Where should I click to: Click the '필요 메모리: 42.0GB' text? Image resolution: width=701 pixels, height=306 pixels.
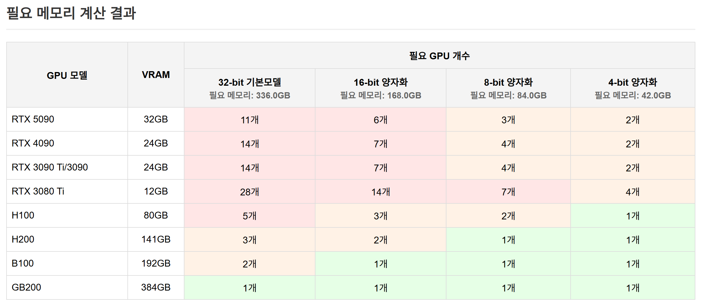[633, 95]
